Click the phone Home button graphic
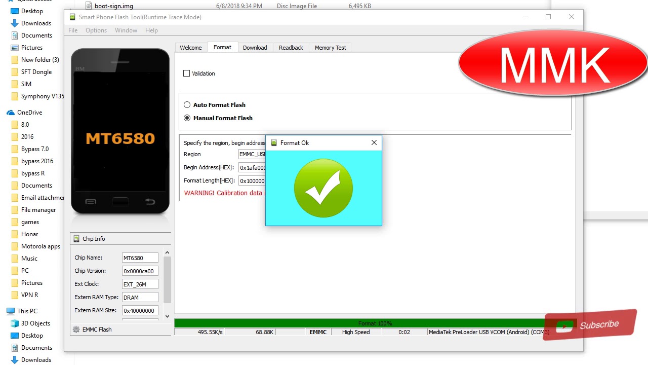This screenshot has height=365, width=648. tap(120, 201)
